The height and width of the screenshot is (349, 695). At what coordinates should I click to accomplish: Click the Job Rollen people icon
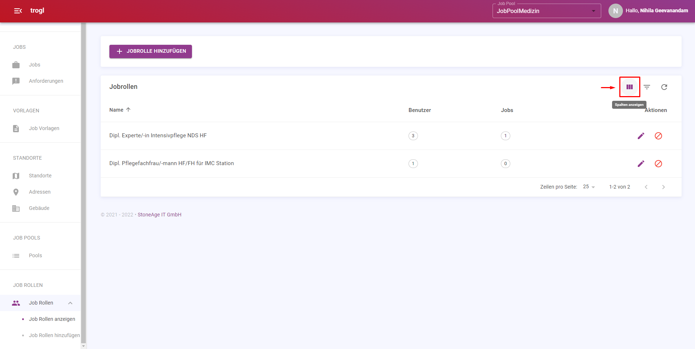(x=16, y=303)
